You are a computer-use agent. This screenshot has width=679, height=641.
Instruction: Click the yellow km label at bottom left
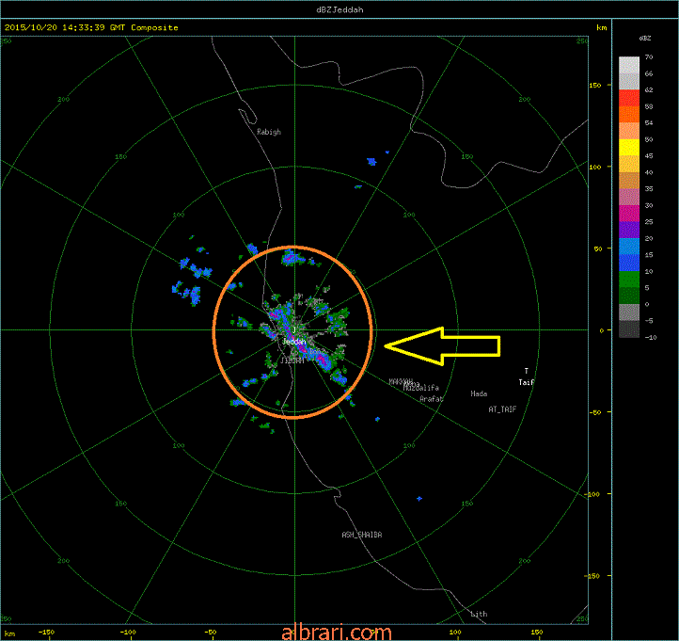click(x=9, y=633)
